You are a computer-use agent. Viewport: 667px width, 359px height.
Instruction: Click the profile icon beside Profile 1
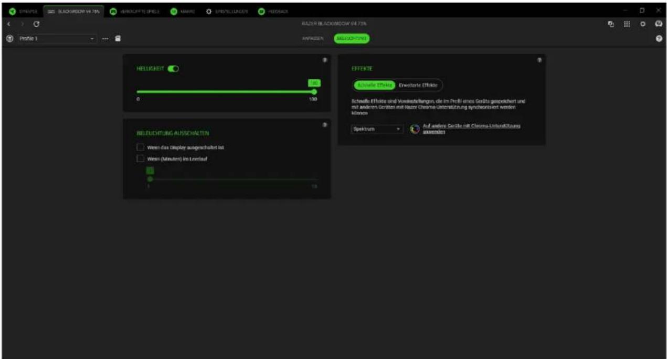9,38
